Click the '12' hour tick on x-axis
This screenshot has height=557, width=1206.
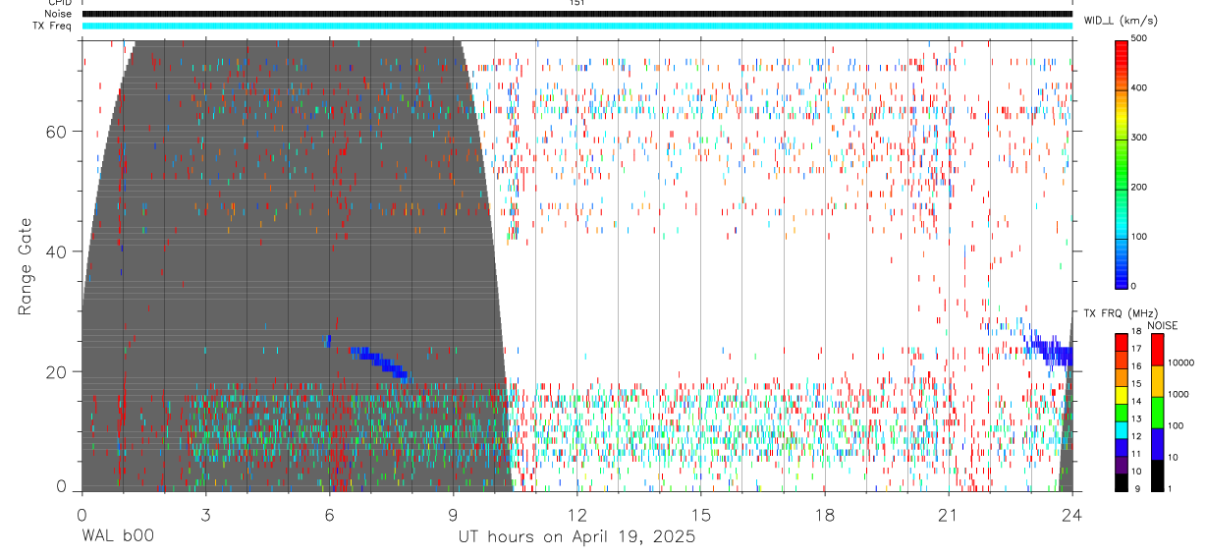point(576,514)
